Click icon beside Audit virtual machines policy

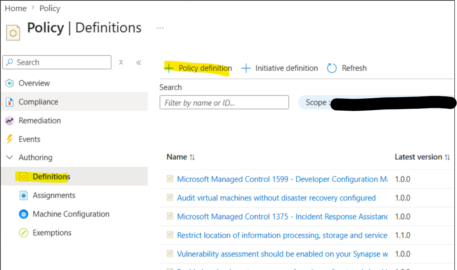point(170,198)
